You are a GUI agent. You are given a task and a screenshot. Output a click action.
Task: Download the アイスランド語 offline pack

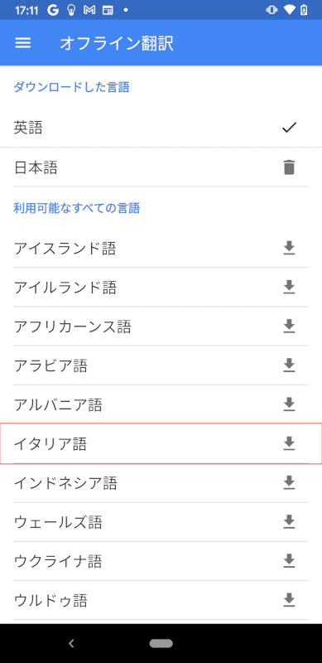pyautogui.click(x=289, y=249)
